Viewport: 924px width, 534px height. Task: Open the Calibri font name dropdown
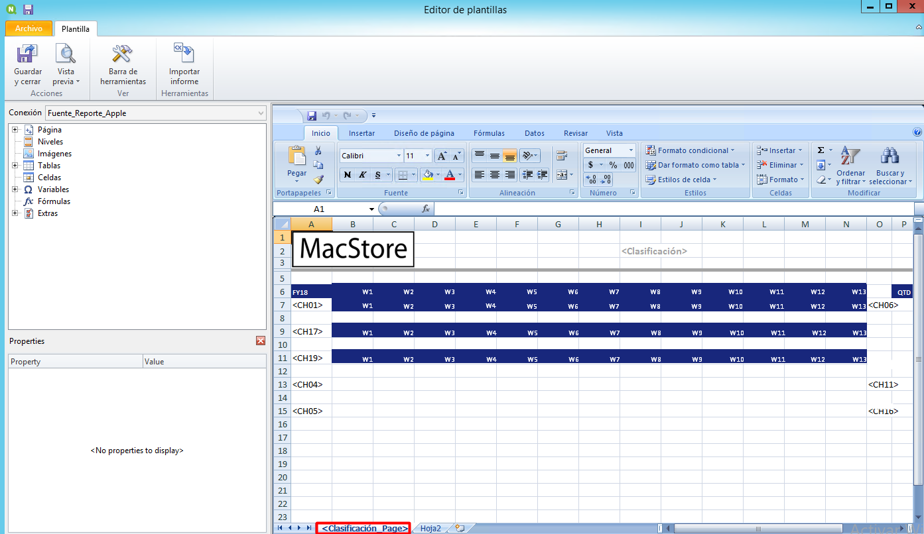tap(399, 156)
